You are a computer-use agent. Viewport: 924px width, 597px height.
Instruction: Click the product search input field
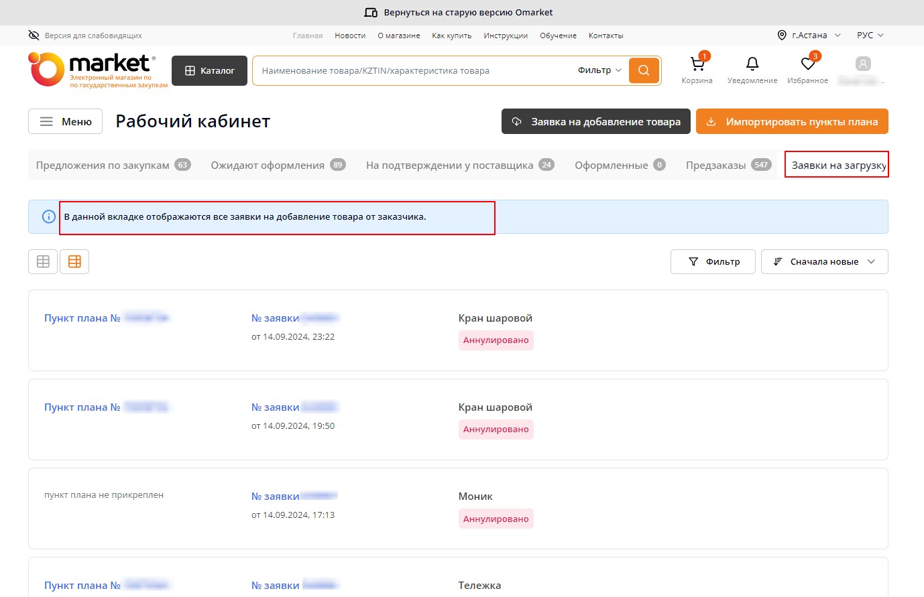[412, 71]
